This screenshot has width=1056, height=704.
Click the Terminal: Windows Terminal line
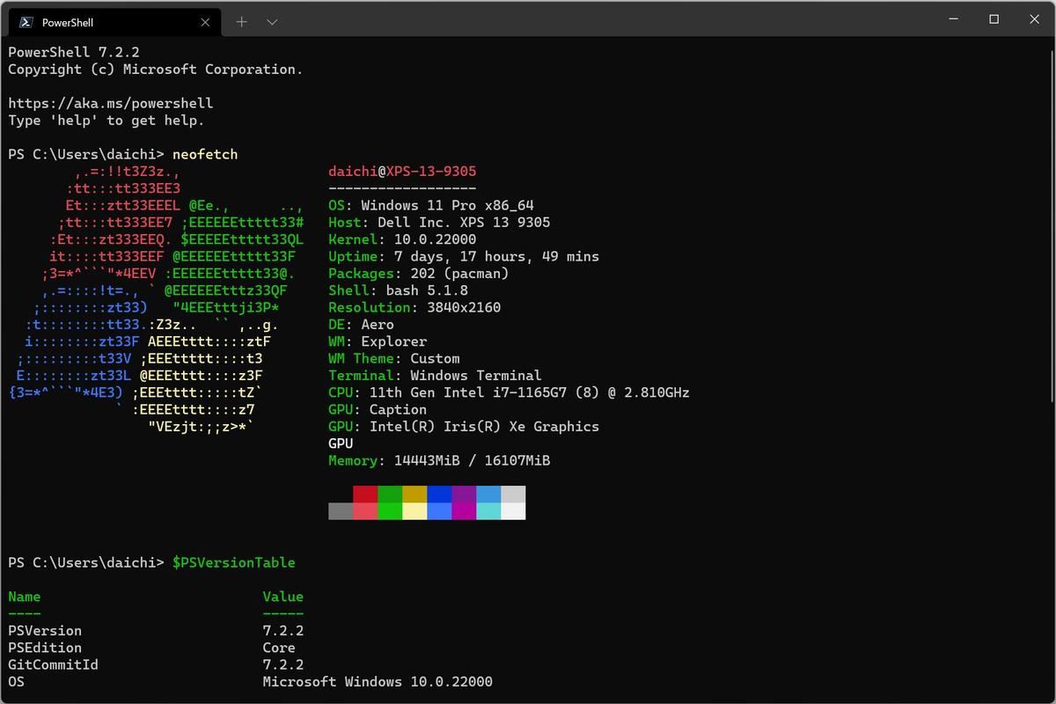tap(435, 376)
